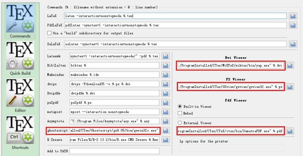This screenshot has width=303, height=156.
Task: Browse for the PS Viewer program
Action: (x=290, y=87)
